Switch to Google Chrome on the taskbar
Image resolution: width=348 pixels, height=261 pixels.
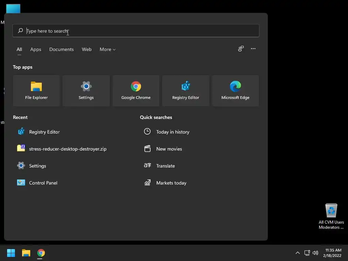tap(41, 253)
